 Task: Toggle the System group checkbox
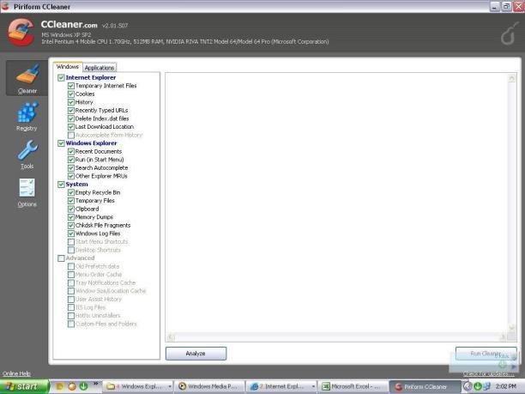click(61, 185)
